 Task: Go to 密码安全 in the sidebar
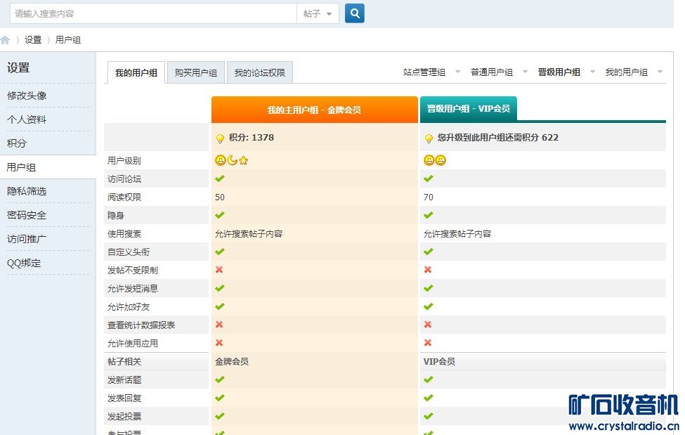tap(27, 215)
